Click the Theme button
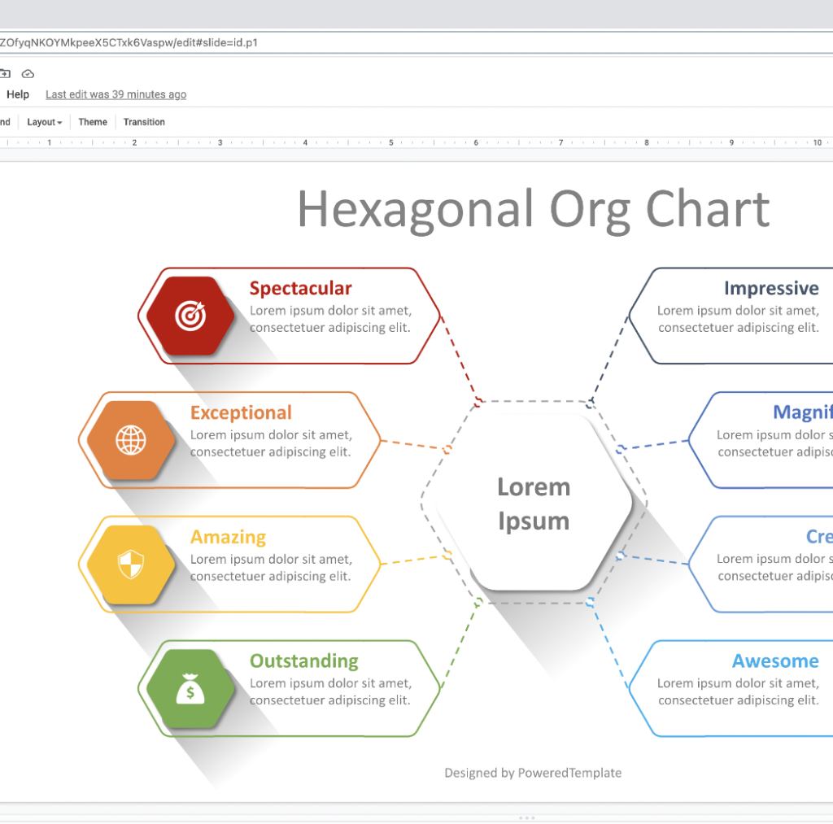 pyautogui.click(x=93, y=122)
